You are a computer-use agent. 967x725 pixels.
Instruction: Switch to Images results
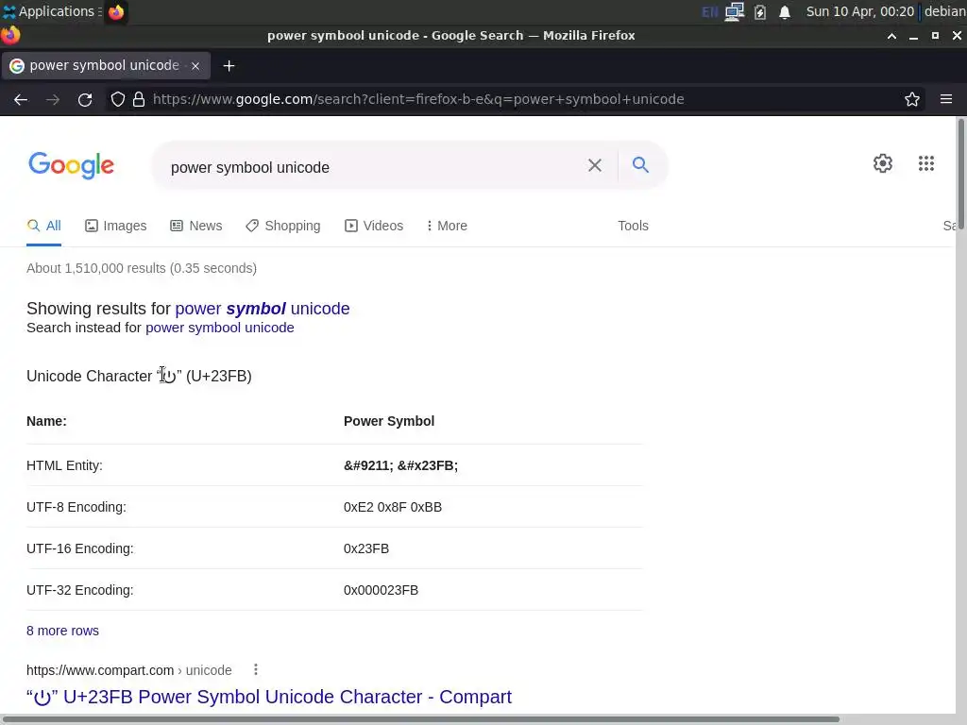[x=116, y=226]
